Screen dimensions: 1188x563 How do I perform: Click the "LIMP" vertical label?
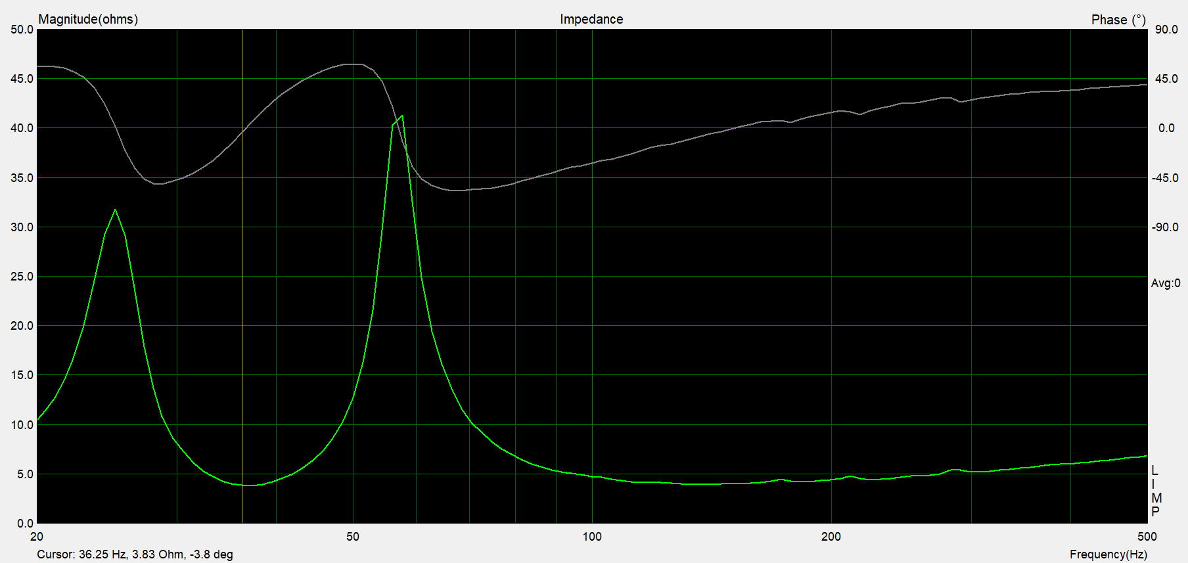pyautogui.click(x=1156, y=491)
